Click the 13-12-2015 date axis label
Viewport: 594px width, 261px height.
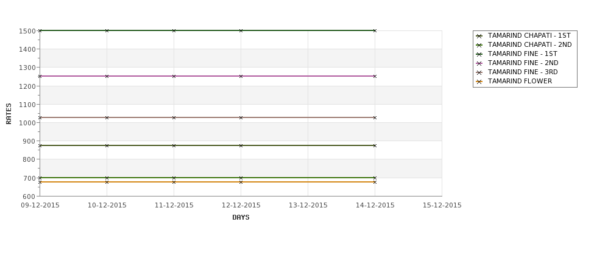pyautogui.click(x=308, y=206)
